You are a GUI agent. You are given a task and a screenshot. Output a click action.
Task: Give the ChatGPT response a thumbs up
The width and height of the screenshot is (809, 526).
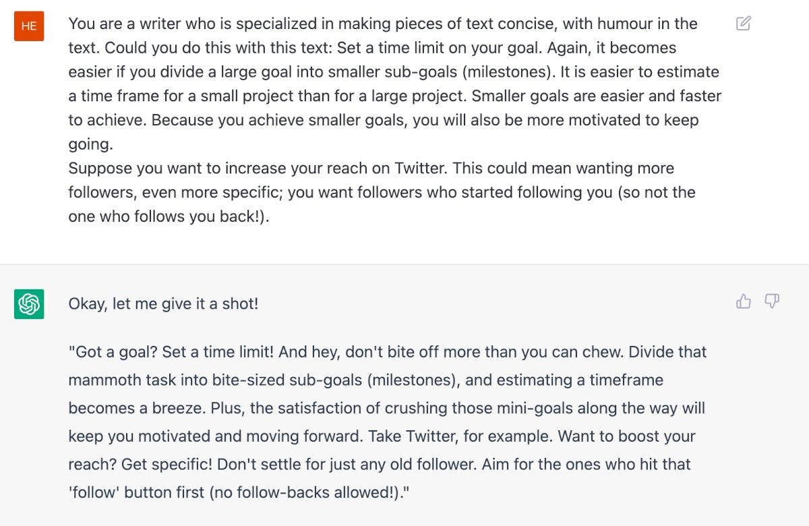(x=742, y=302)
